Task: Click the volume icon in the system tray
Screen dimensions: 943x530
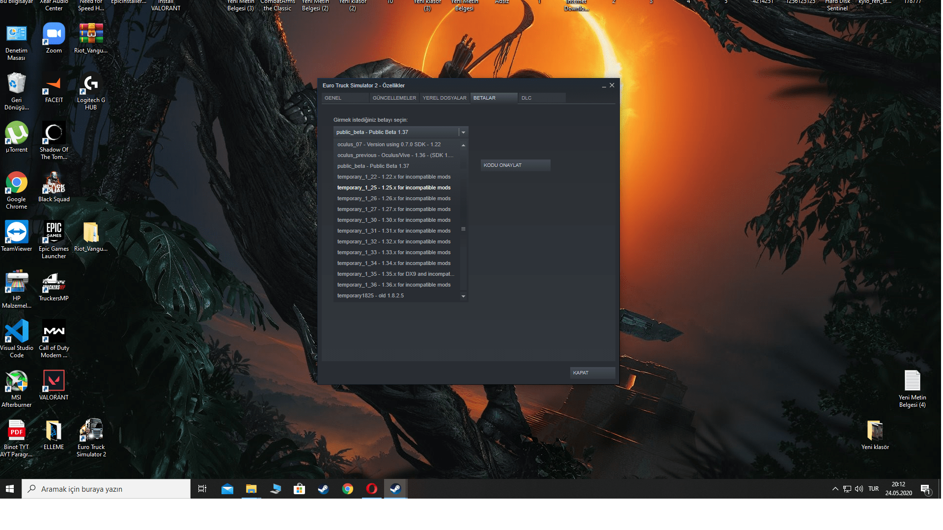Action: (859, 489)
